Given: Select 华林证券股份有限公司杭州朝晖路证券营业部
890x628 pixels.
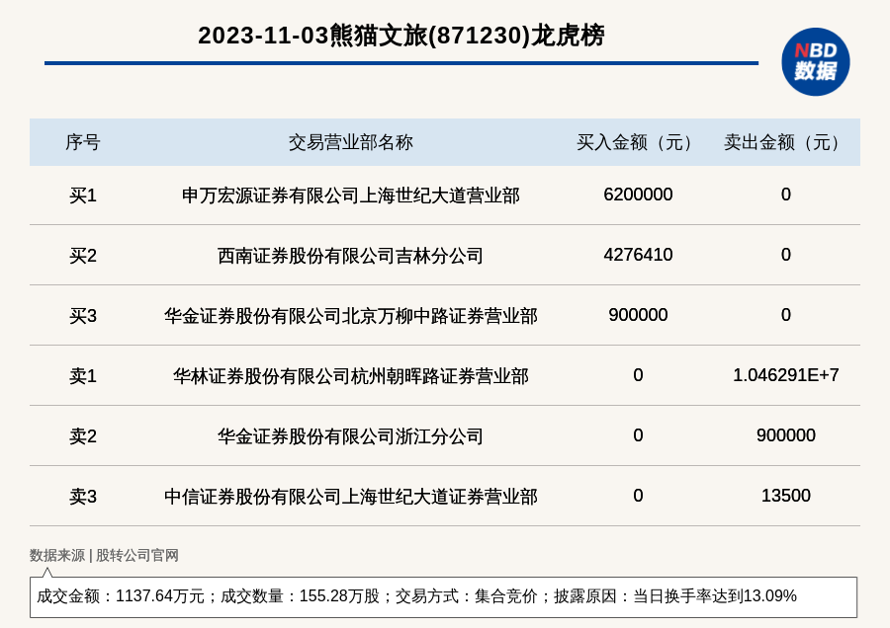Looking at the screenshot, I should click(x=351, y=376).
